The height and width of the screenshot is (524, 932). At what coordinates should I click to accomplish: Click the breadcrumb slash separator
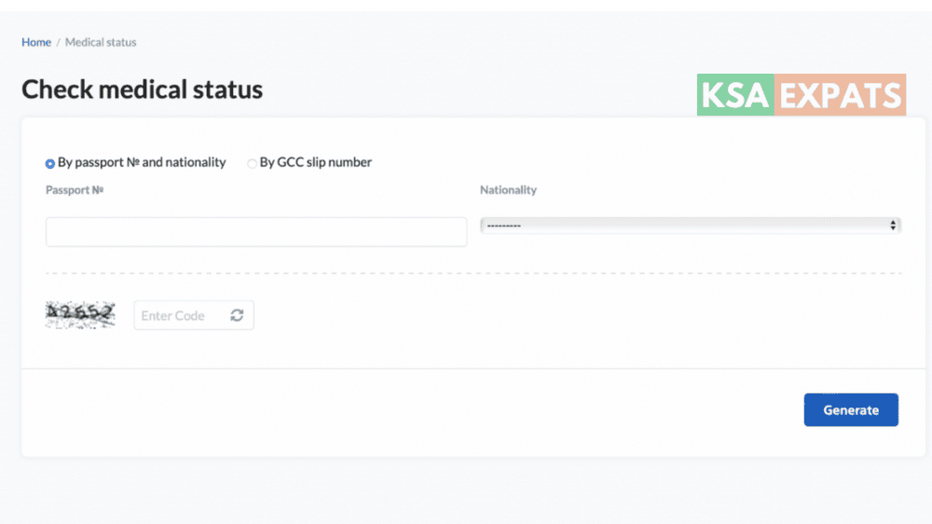point(58,42)
